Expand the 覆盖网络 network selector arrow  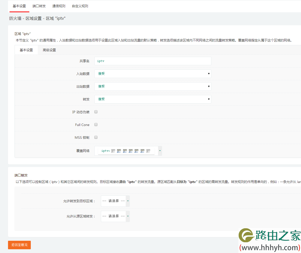click(160, 151)
